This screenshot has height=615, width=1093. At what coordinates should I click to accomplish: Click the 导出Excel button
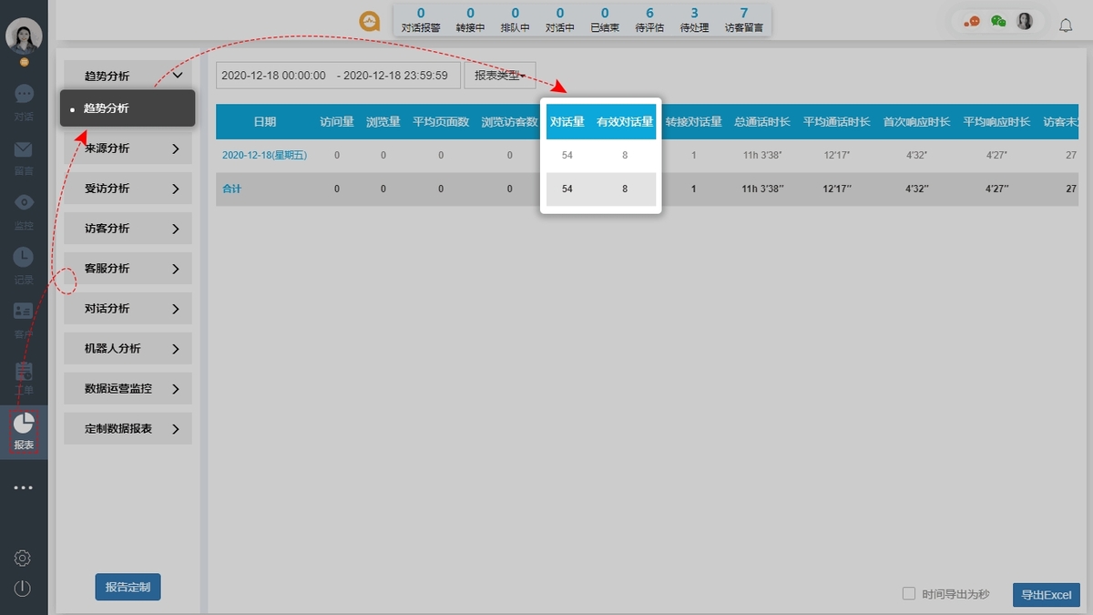coord(1047,595)
